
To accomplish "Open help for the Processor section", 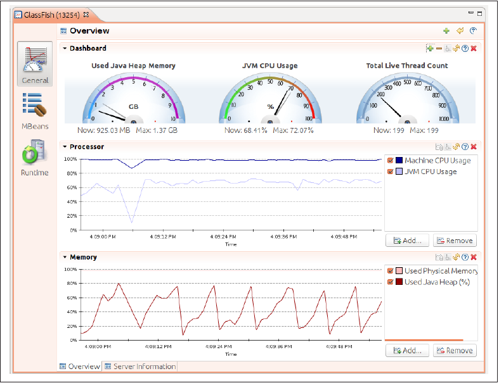I will click(x=465, y=147).
